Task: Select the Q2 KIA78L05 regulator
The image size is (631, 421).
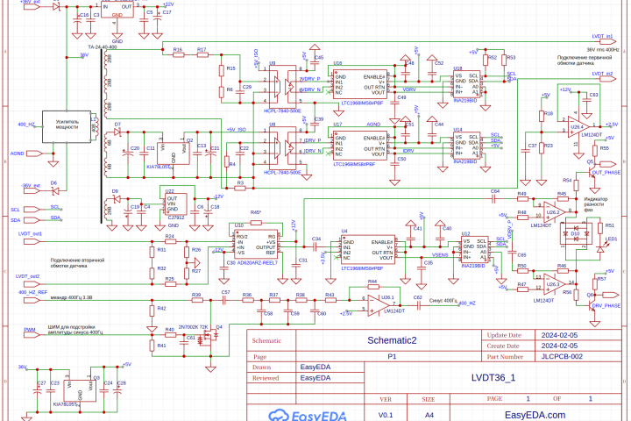Action: (x=173, y=153)
